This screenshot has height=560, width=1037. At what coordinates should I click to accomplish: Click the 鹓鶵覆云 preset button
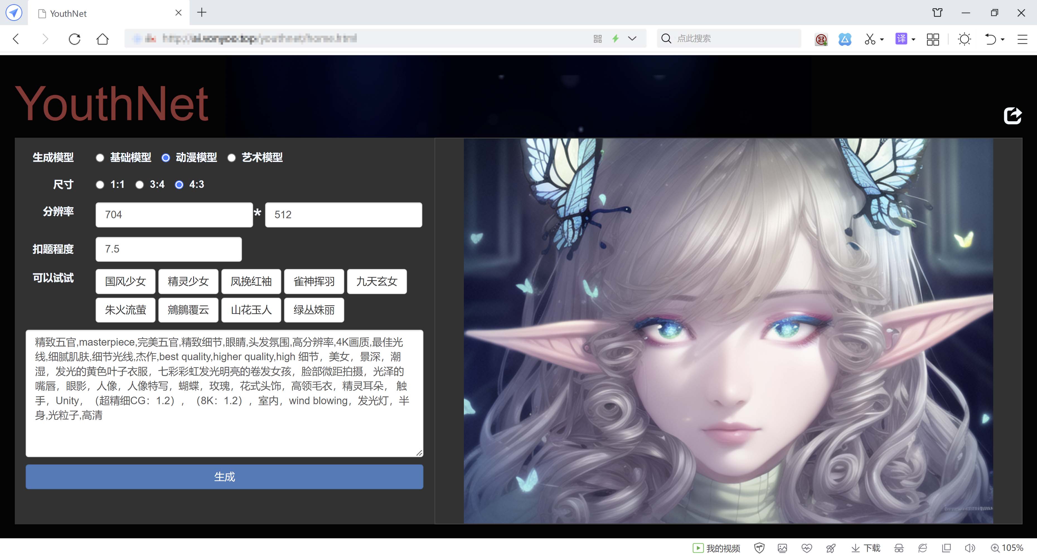pyautogui.click(x=188, y=310)
